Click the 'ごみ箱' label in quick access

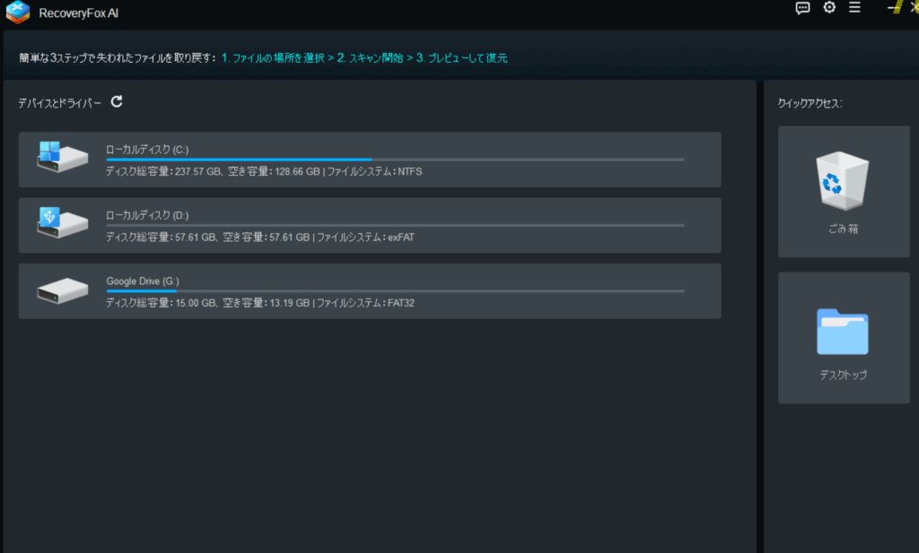coord(843,229)
